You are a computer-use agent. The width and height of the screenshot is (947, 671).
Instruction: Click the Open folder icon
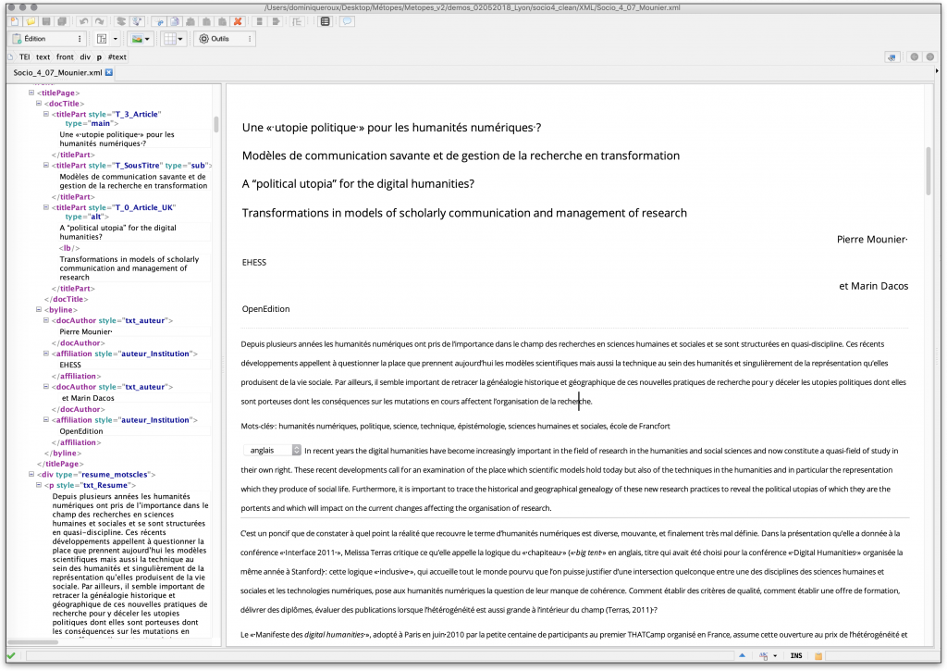click(x=31, y=21)
